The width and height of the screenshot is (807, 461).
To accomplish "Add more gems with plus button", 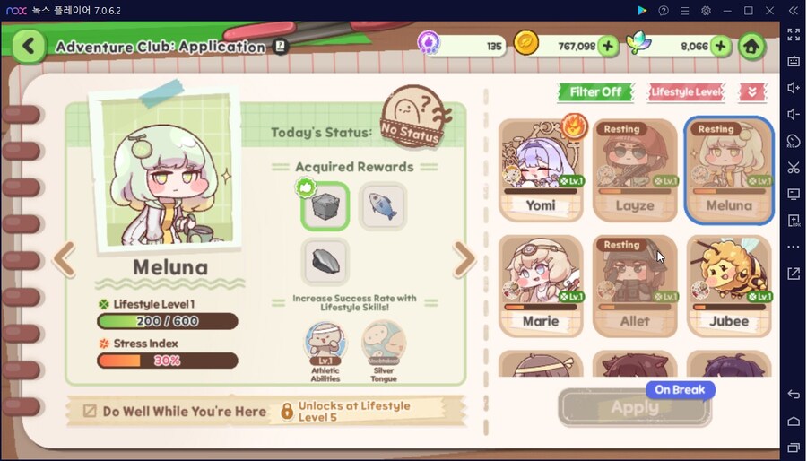I will 721,47.
